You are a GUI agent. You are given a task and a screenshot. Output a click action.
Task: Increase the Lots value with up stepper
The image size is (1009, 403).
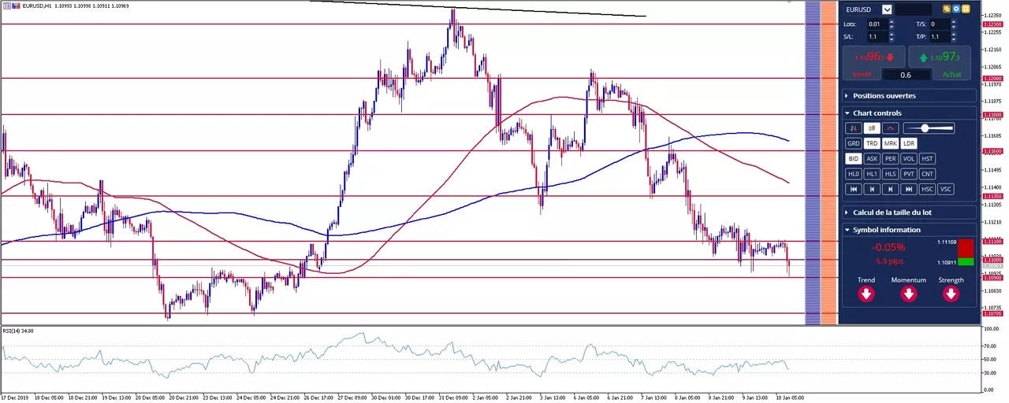click(x=892, y=21)
